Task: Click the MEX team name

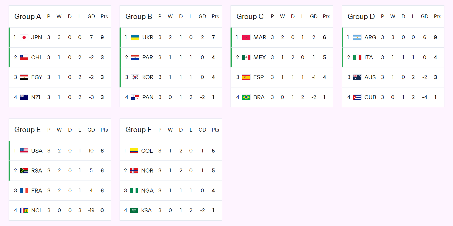Action: click(x=259, y=58)
